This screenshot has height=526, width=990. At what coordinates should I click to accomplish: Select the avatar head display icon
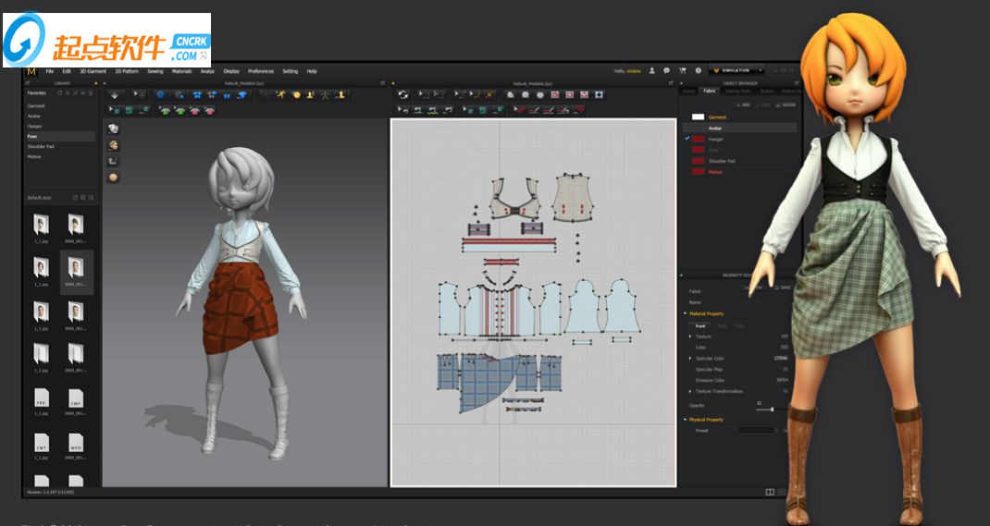coord(113,144)
